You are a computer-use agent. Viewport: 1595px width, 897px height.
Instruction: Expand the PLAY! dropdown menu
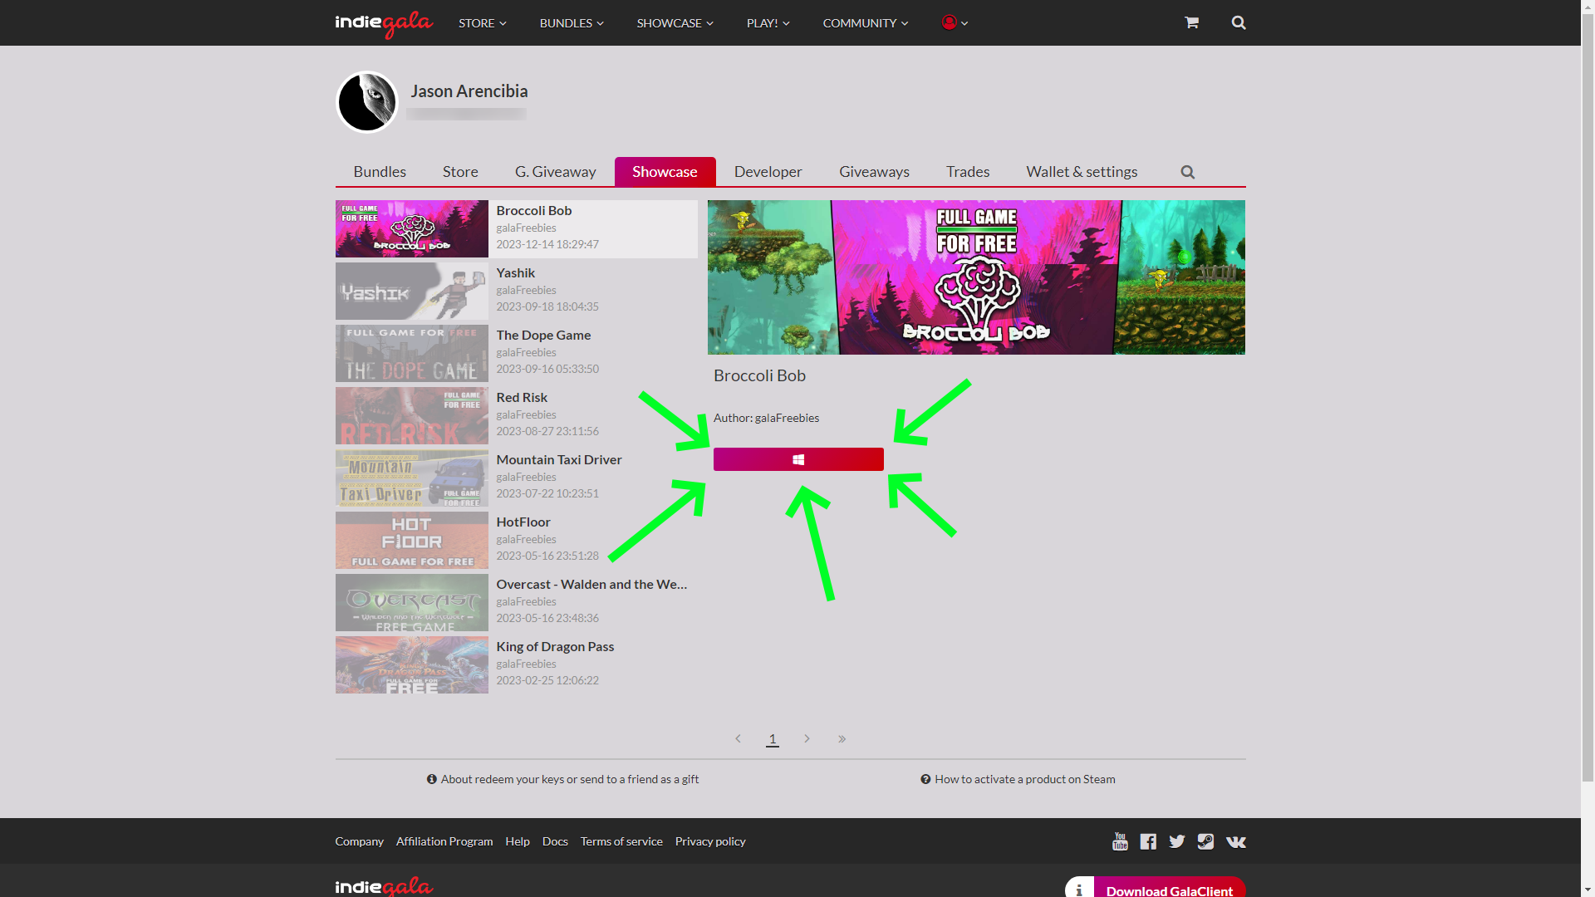(768, 23)
